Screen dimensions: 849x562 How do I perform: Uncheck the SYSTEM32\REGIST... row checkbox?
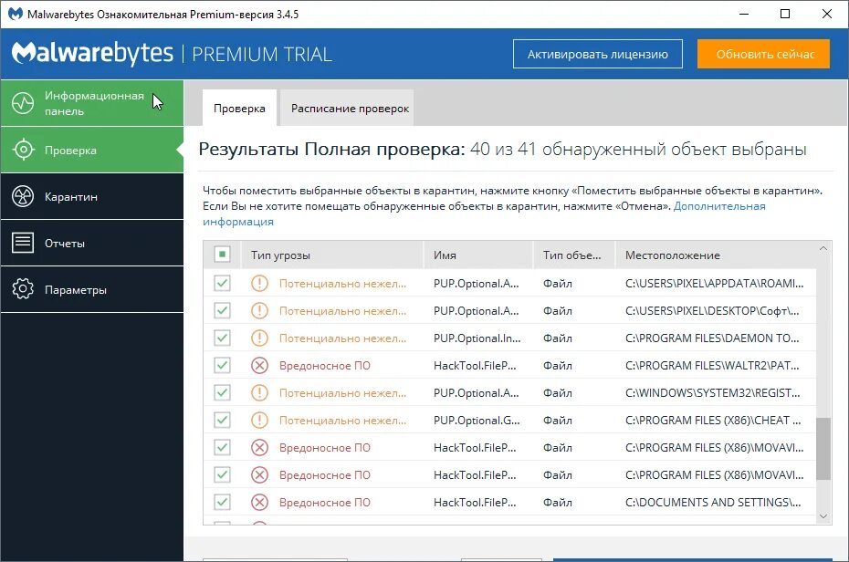[222, 392]
